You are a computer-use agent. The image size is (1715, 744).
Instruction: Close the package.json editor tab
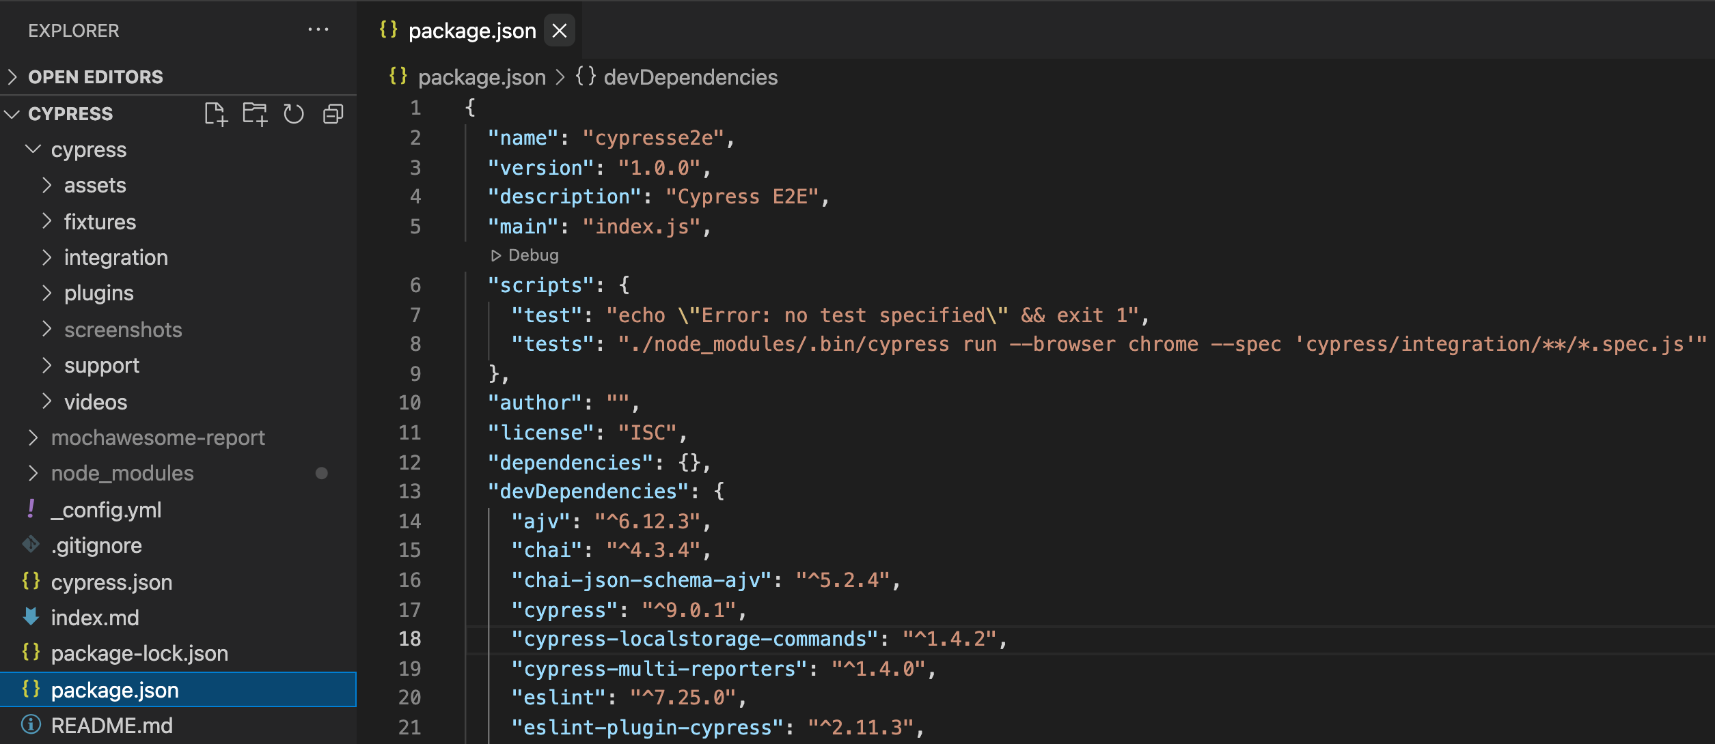point(560,31)
